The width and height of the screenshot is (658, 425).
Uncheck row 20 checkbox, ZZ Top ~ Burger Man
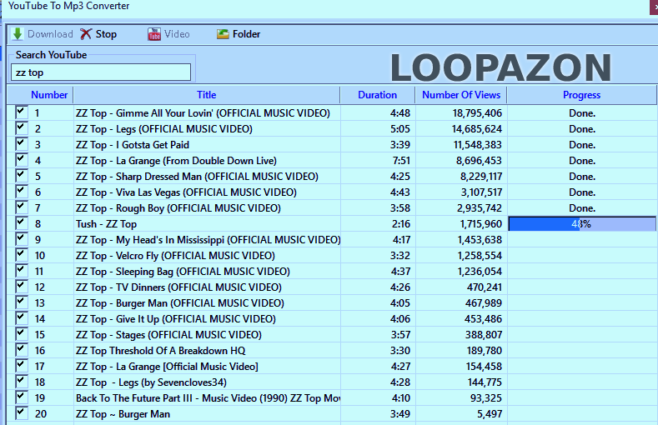point(21,413)
